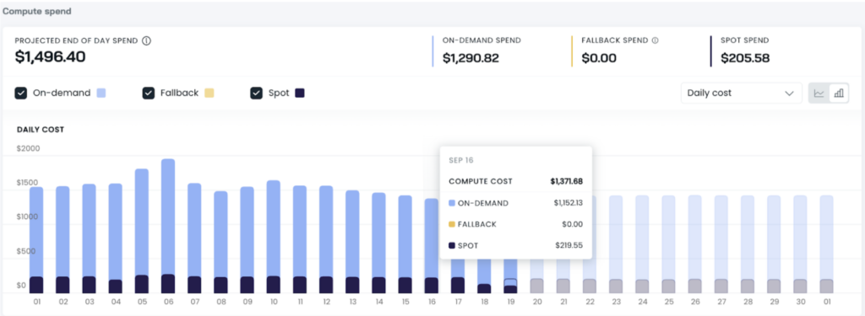865x316 pixels.
Task: Uncheck the On-demand checkbox
Action: pos(21,93)
